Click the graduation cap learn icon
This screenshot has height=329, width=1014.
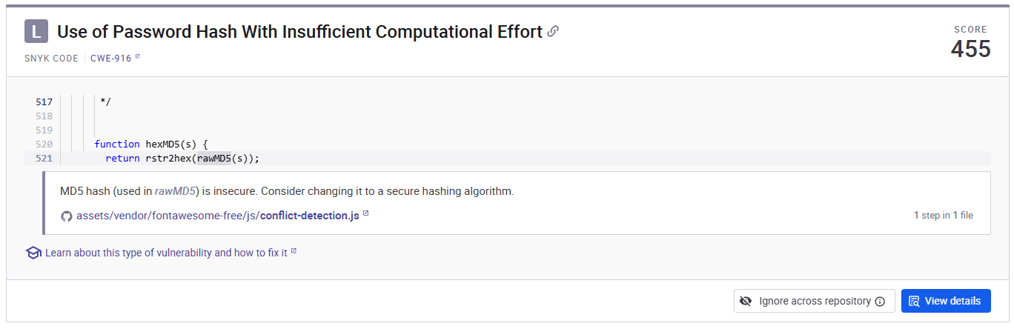point(33,253)
